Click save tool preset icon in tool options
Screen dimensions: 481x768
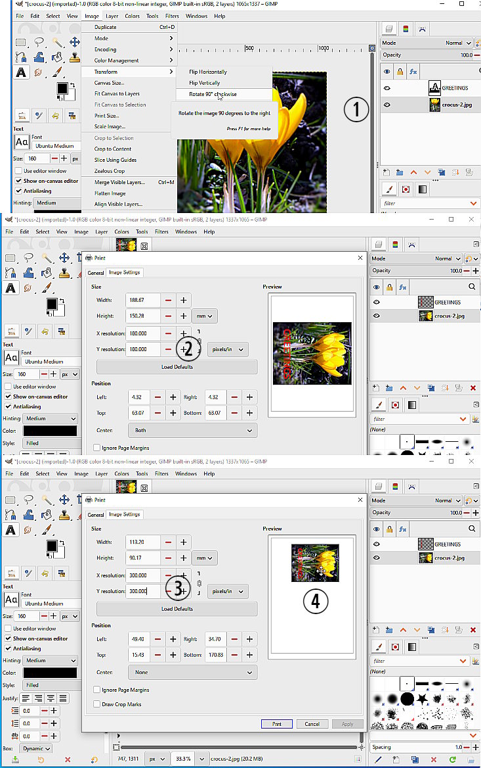[x=15, y=760]
